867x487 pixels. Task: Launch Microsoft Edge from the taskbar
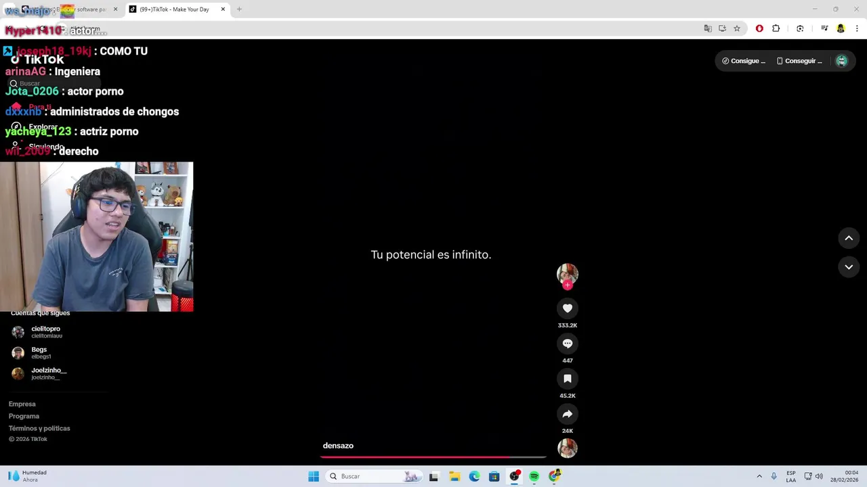tap(474, 476)
